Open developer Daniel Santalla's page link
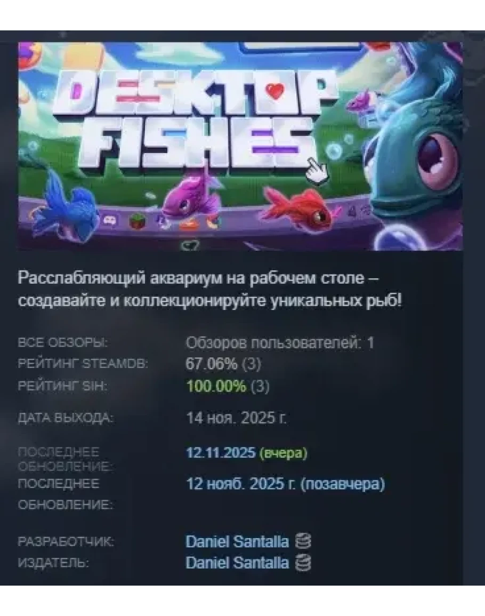The image size is (485, 616). tap(237, 542)
